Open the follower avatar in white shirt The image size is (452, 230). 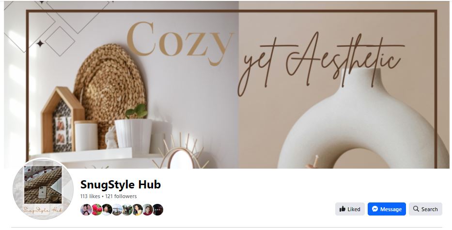107,210
